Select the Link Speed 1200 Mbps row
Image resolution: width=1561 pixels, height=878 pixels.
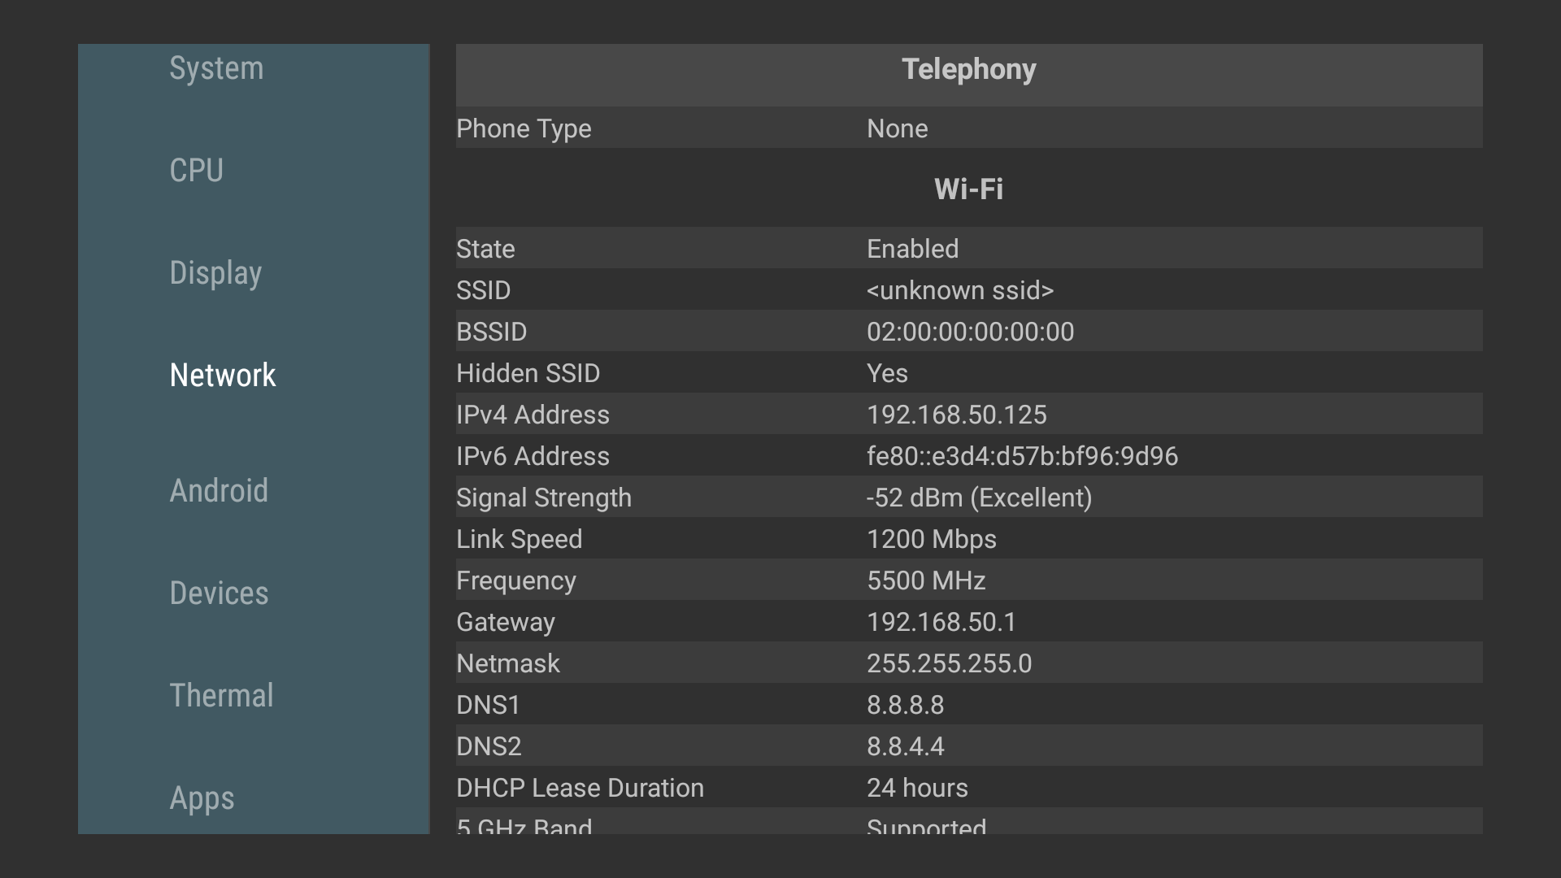(969, 538)
